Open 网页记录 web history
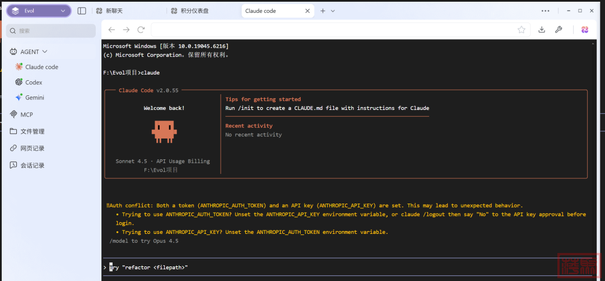Image resolution: width=605 pixels, height=281 pixels. tap(32, 149)
